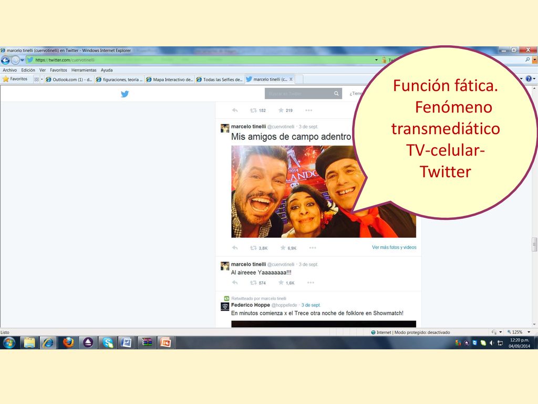This screenshot has width=538, height=404.
Task: Open the Quick Tabs grid icon
Action: 36,79
